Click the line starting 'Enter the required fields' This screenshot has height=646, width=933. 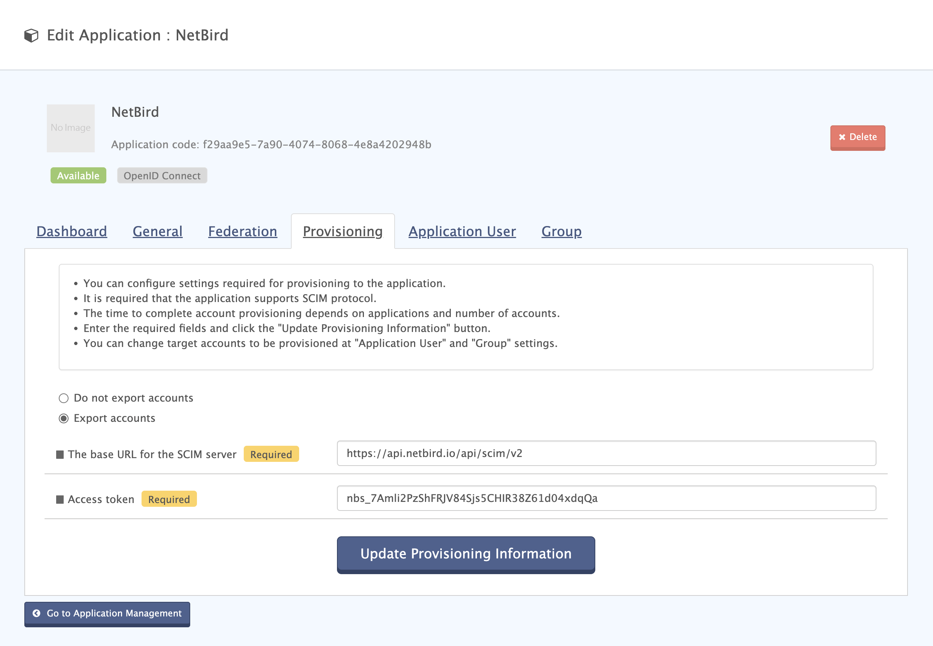tap(286, 328)
